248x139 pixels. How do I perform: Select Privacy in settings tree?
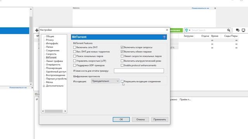(50, 40)
